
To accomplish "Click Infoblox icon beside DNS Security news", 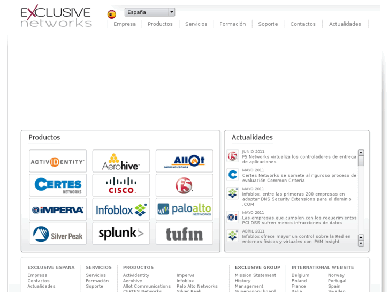I will 233,193.
